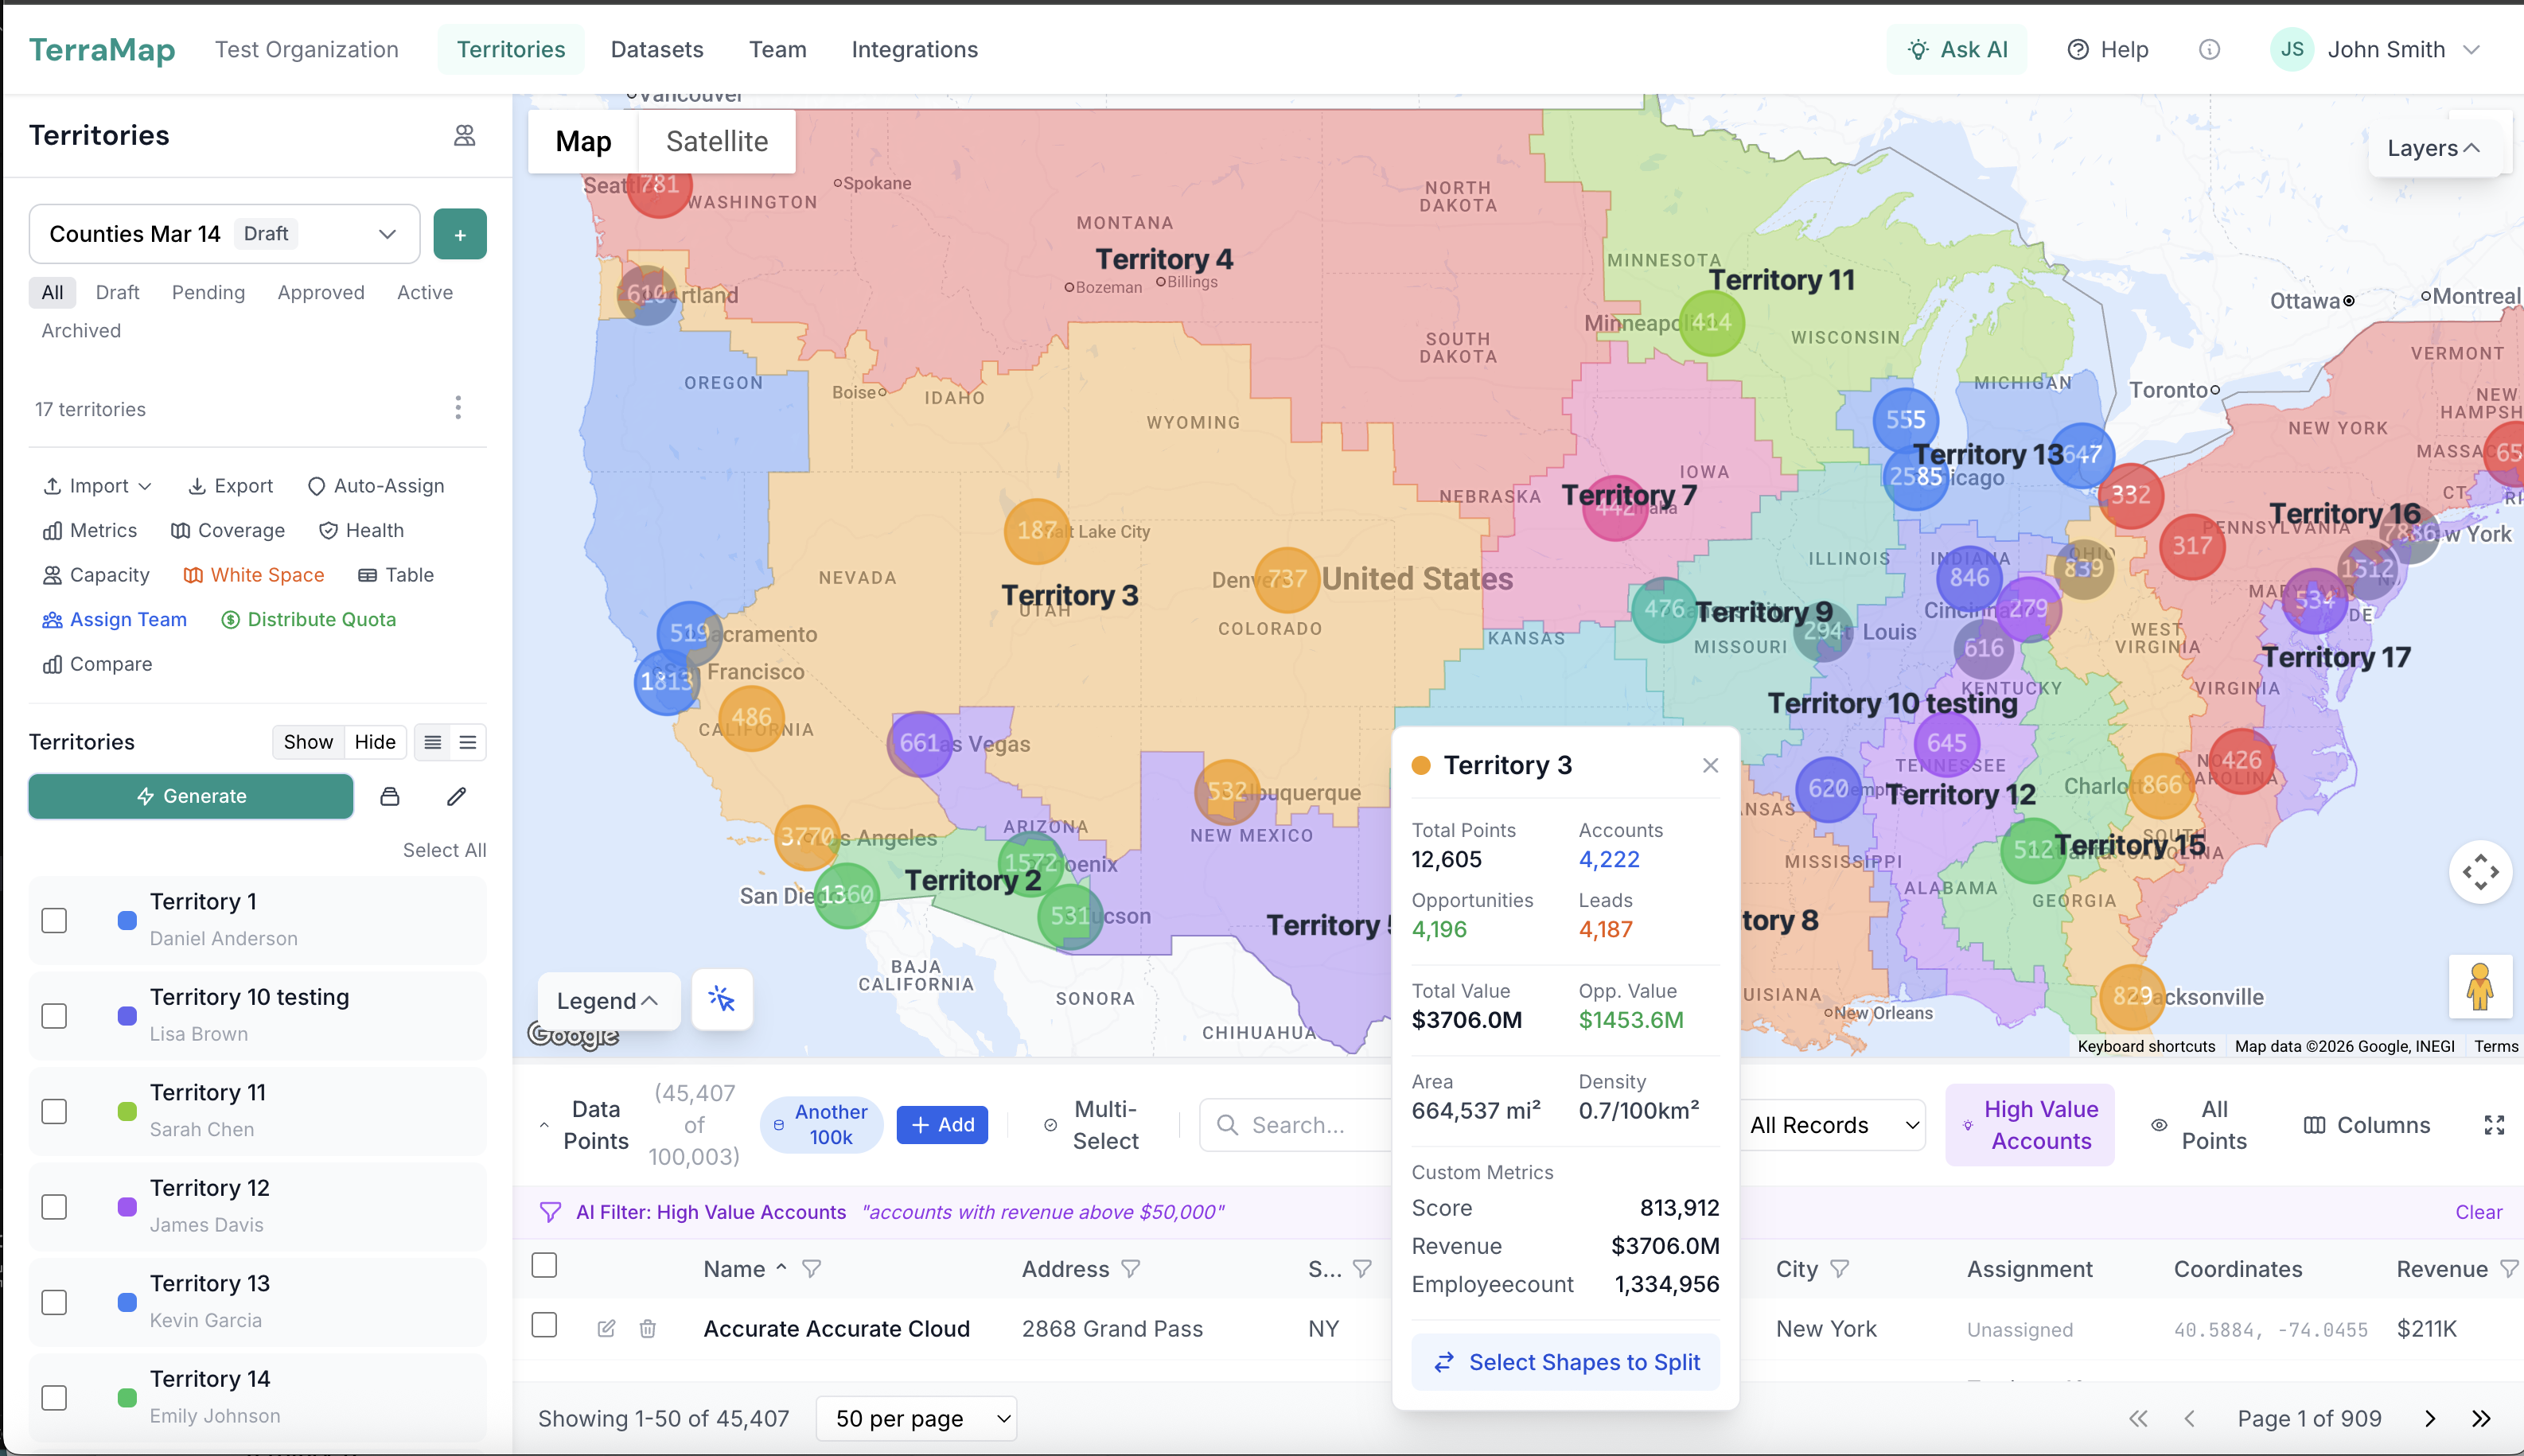Open the Team nav tab

pos(777,49)
